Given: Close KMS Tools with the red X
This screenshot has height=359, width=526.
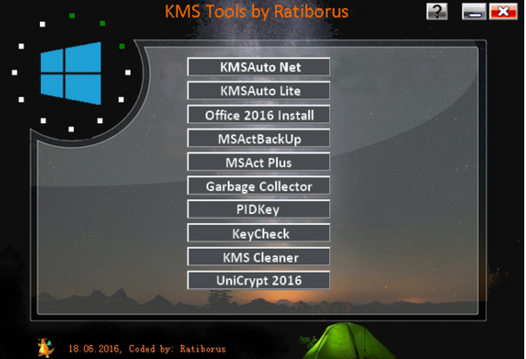Looking at the screenshot, I should (503, 11).
